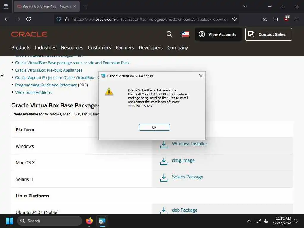Expand the list all tabs chevron

tap(245, 7)
